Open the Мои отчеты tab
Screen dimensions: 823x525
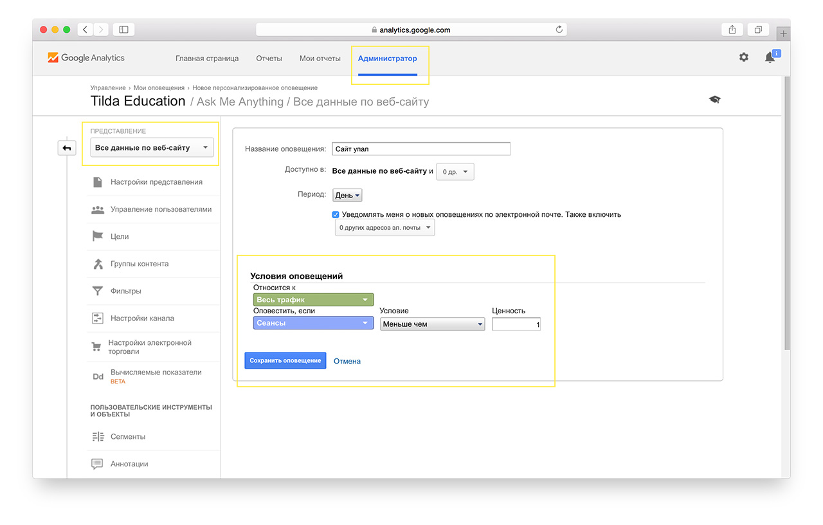point(320,59)
